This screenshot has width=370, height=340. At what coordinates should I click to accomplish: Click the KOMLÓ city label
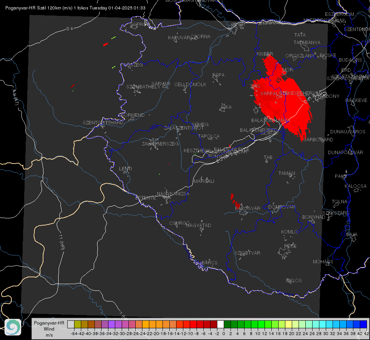289,232
